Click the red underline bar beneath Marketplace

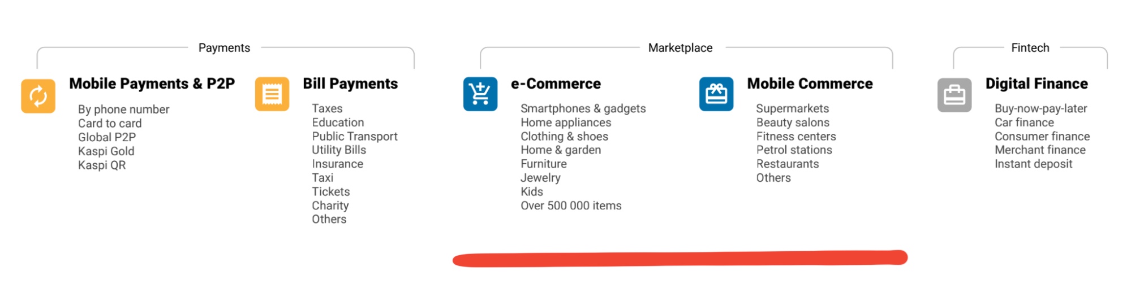[680, 259]
